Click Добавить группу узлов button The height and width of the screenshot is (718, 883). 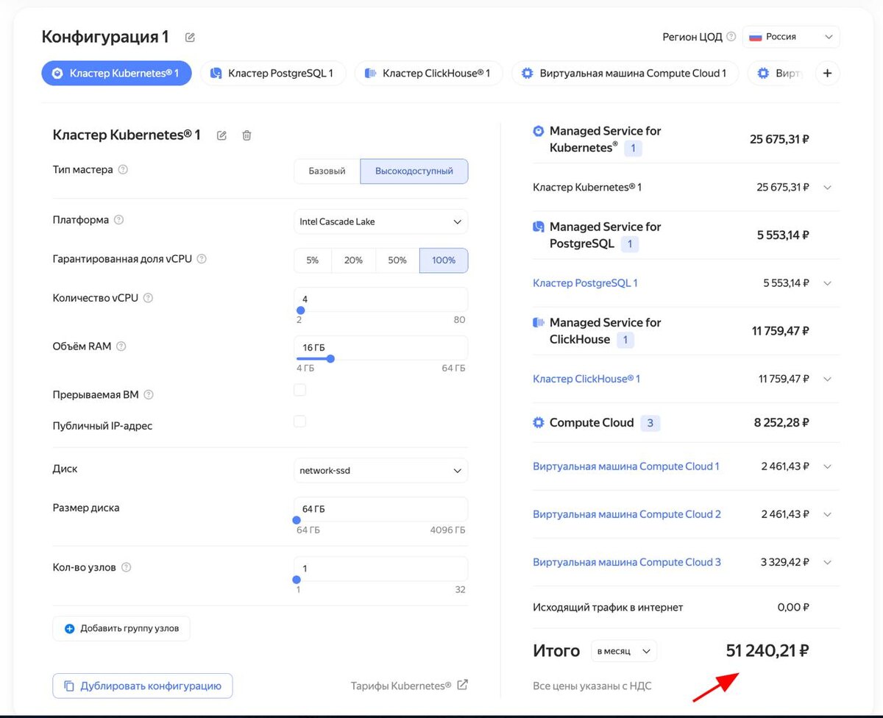[121, 628]
